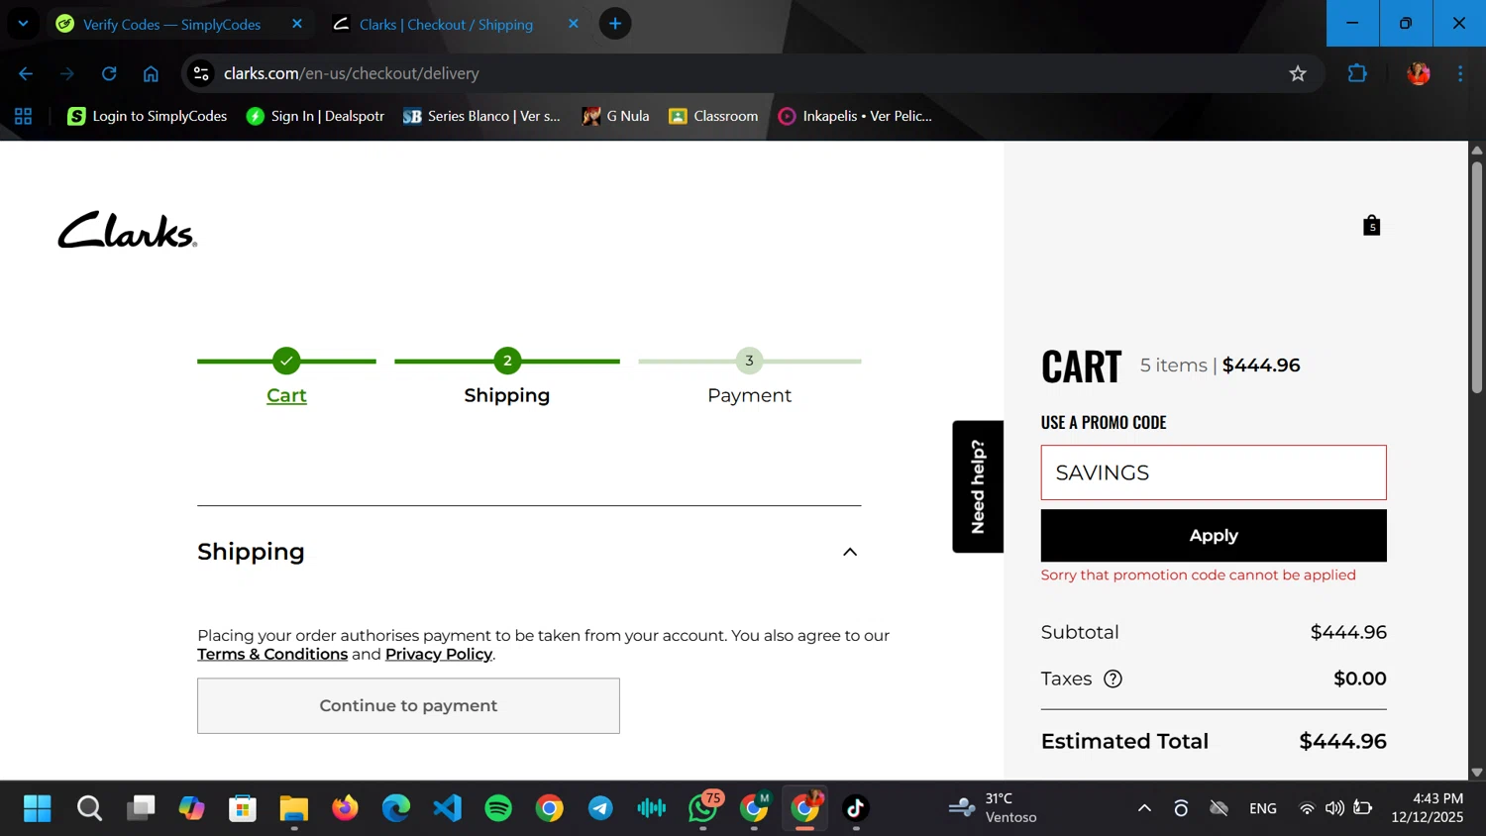Open the Privacy Policy link

pyautogui.click(x=439, y=654)
